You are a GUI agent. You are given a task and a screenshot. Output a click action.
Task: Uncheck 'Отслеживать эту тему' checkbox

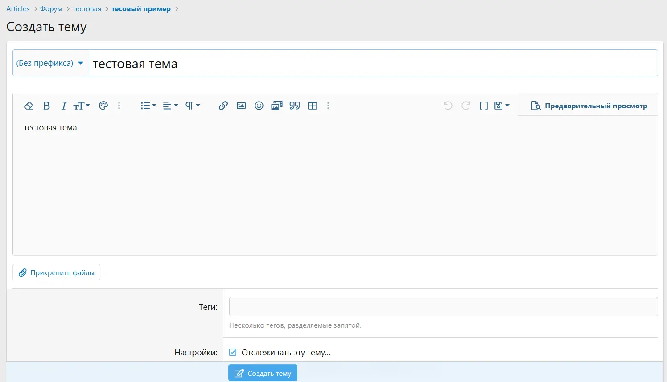coord(233,352)
